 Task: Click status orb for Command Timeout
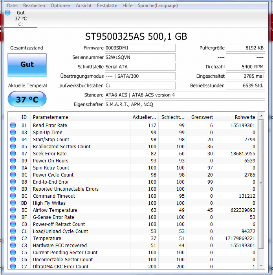(x=13, y=196)
